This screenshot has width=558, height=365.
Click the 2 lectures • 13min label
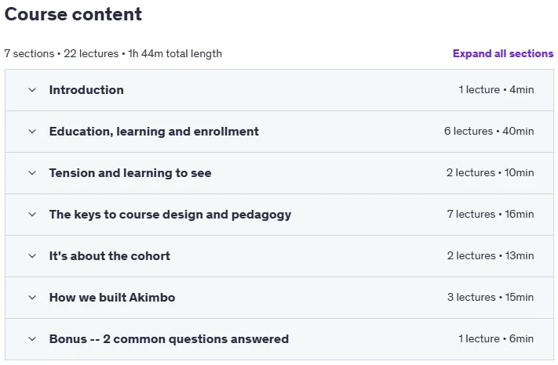[491, 255]
